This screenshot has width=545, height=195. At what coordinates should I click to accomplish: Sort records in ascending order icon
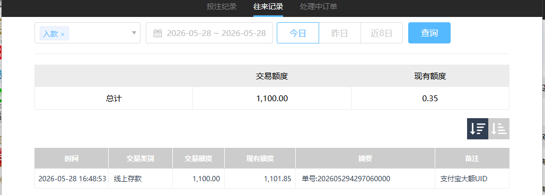tap(499, 129)
